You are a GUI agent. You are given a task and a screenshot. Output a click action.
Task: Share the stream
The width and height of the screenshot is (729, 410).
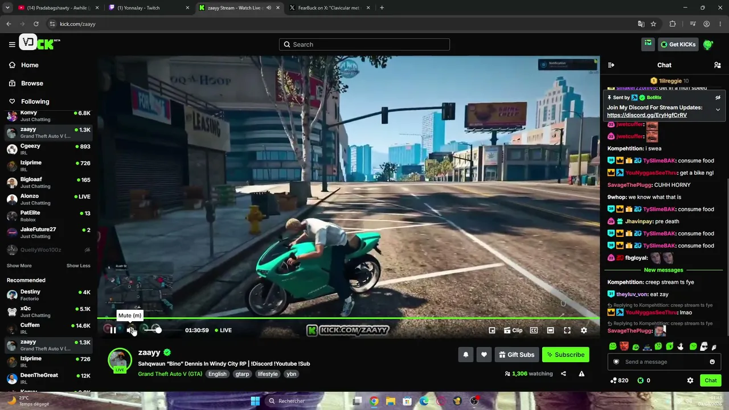(x=563, y=374)
